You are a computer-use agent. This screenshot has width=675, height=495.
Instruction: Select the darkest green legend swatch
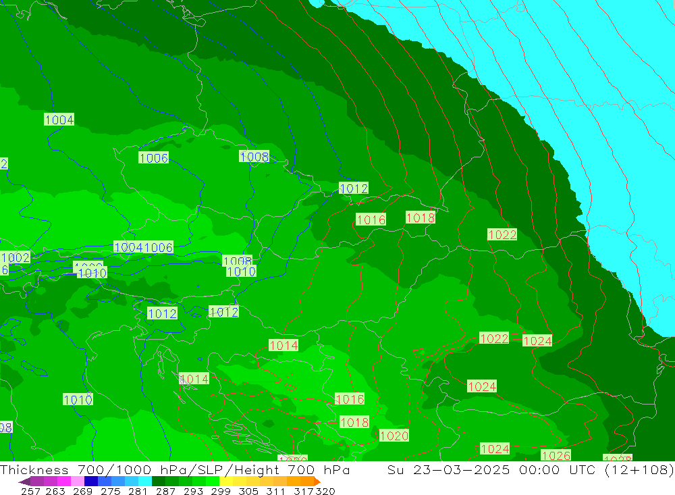pos(159,481)
